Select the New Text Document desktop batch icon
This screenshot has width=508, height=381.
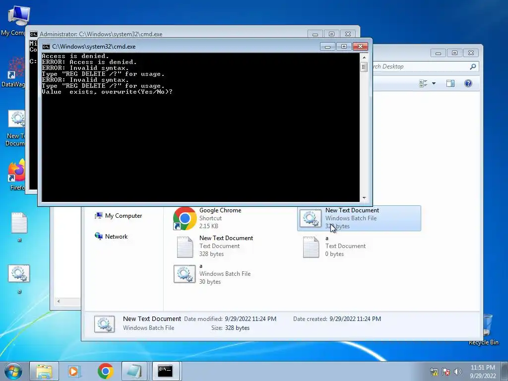tap(15, 128)
